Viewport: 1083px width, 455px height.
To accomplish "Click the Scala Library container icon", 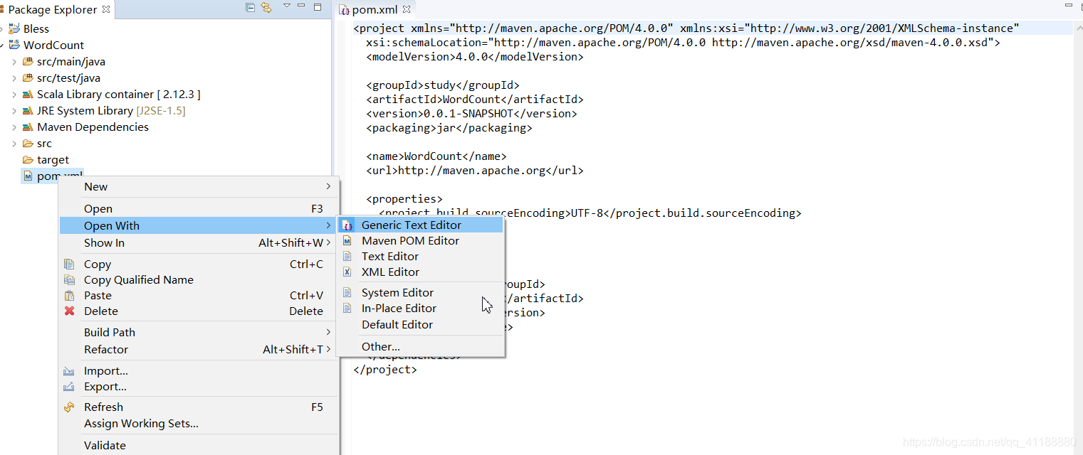I will 28,94.
